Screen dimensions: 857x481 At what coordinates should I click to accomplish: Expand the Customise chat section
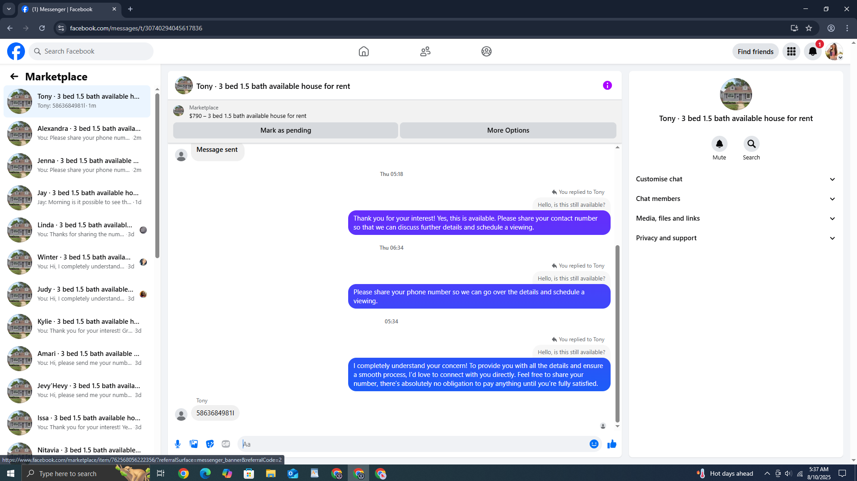pos(736,179)
